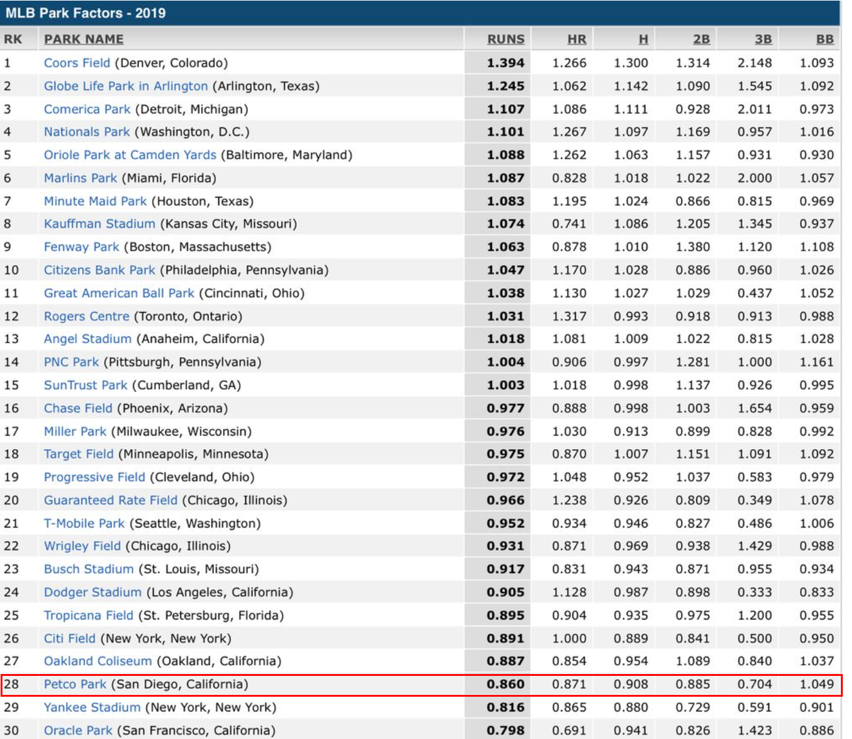Open the Busch Stadium link

click(x=88, y=569)
